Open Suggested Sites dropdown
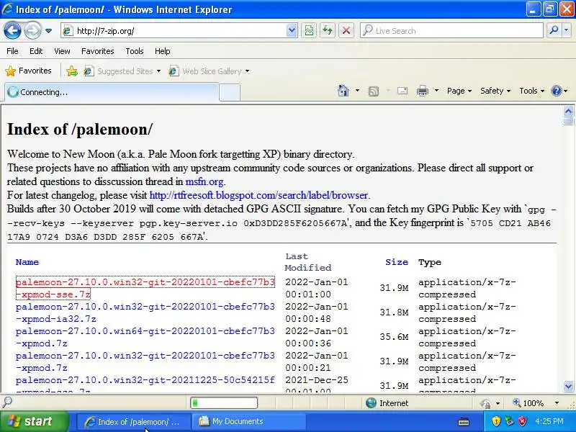 (122, 71)
